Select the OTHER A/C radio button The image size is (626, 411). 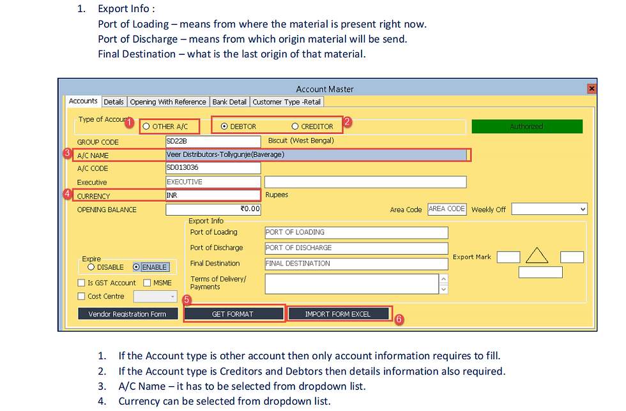[146, 126]
